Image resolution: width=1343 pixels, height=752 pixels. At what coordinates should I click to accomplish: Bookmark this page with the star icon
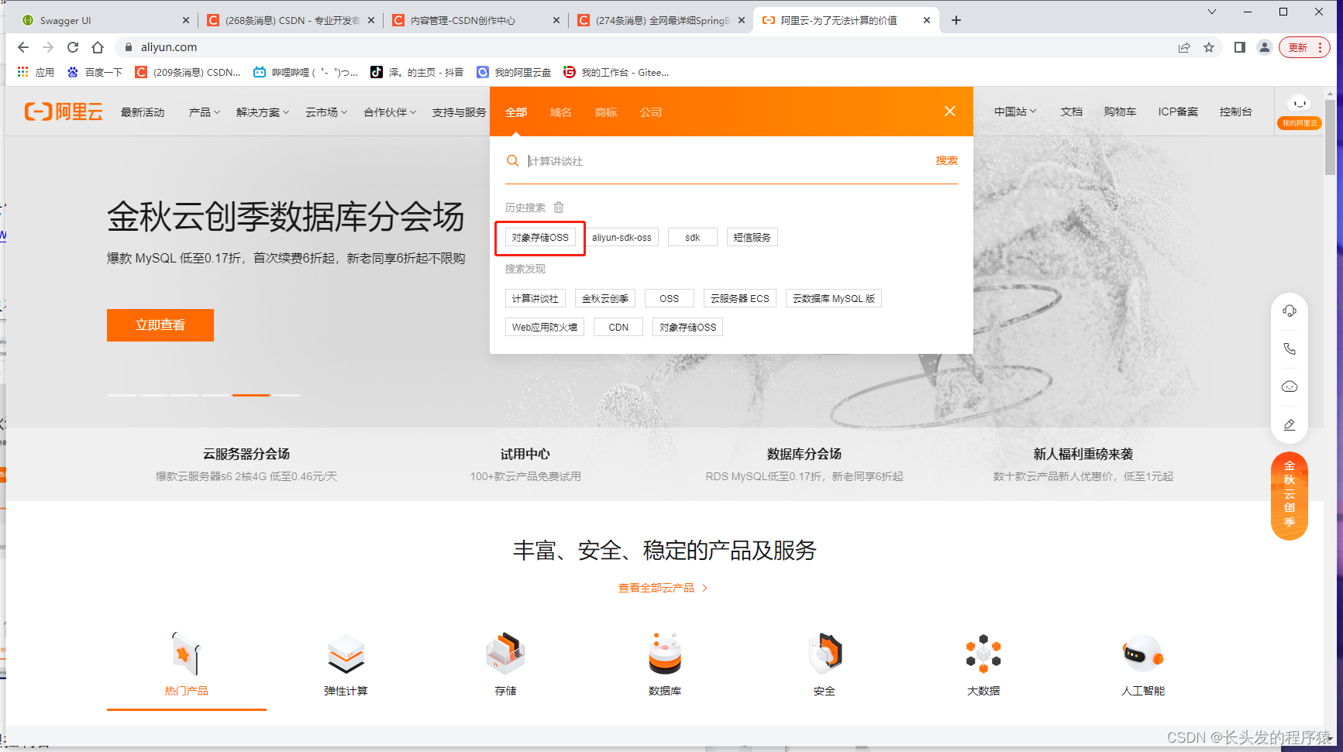pos(1209,47)
